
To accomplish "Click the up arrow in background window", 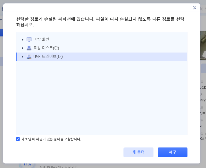I will (2, 9).
